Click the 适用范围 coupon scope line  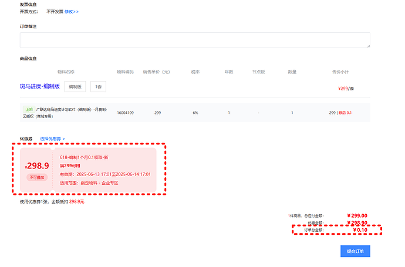click(x=89, y=183)
